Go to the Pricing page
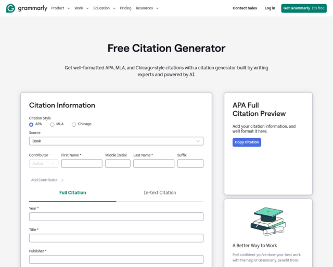This screenshot has width=333, height=267. (125, 8)
